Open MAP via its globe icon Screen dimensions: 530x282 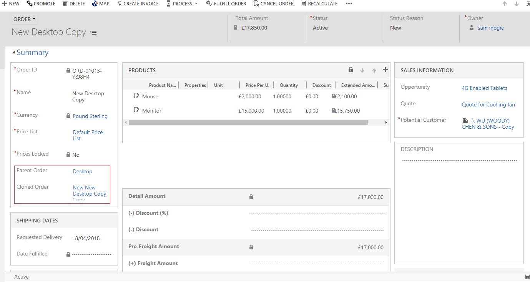pyautogui.click(x=95, y=3)
